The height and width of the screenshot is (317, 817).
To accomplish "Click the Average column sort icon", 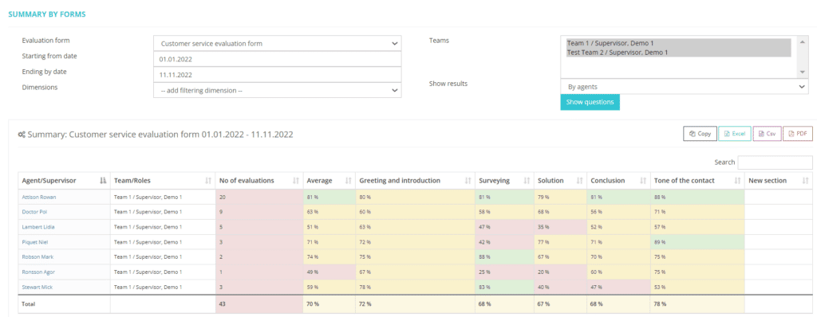I will (348, 181).
